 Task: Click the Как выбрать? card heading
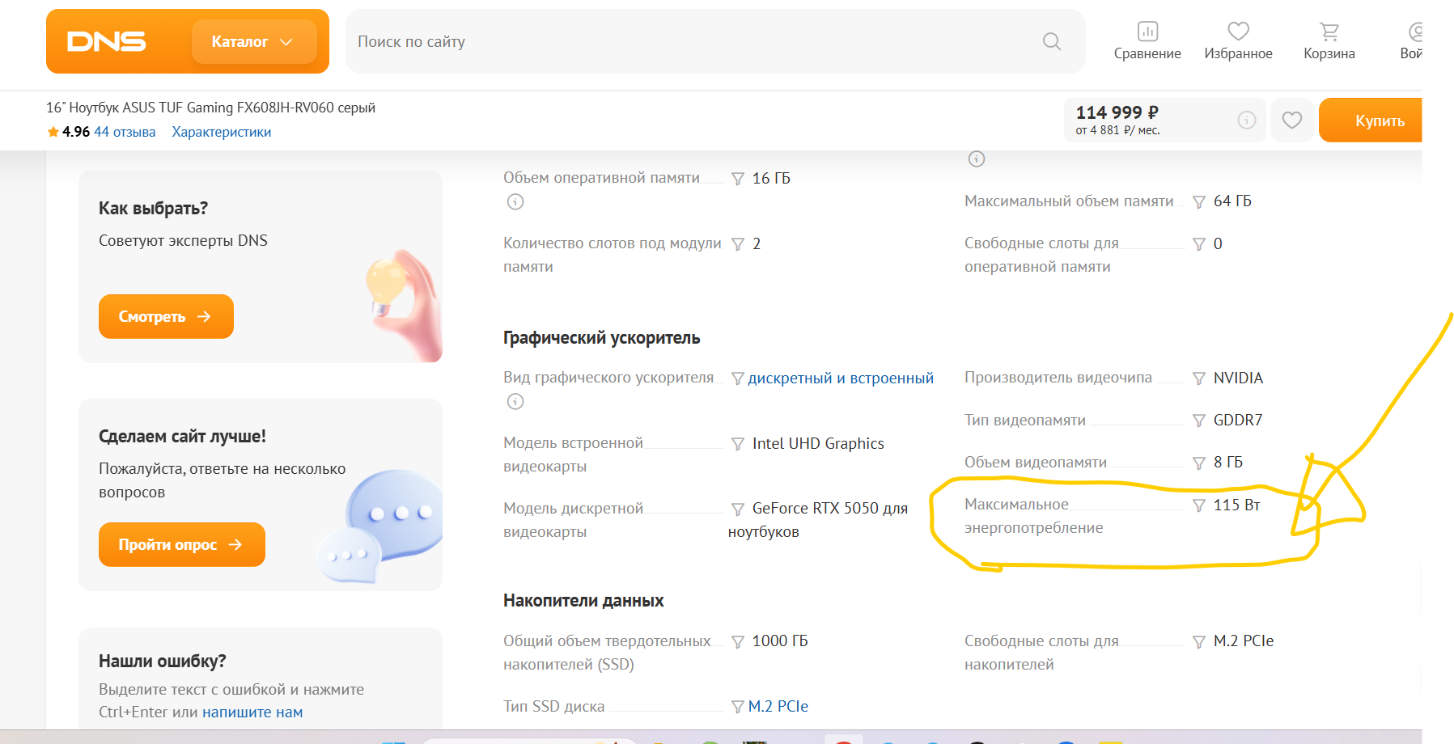(153, 209)
